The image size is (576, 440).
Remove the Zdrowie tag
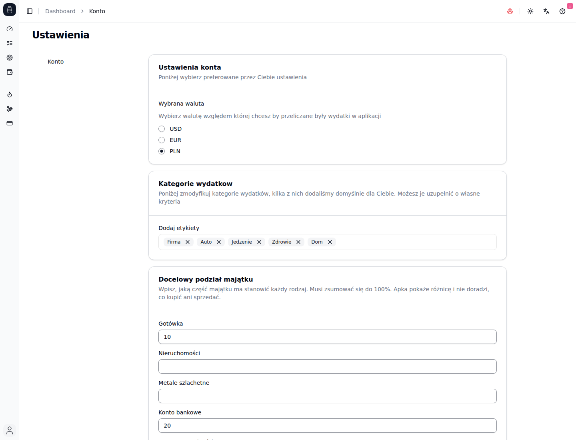(x=298, y=242)
